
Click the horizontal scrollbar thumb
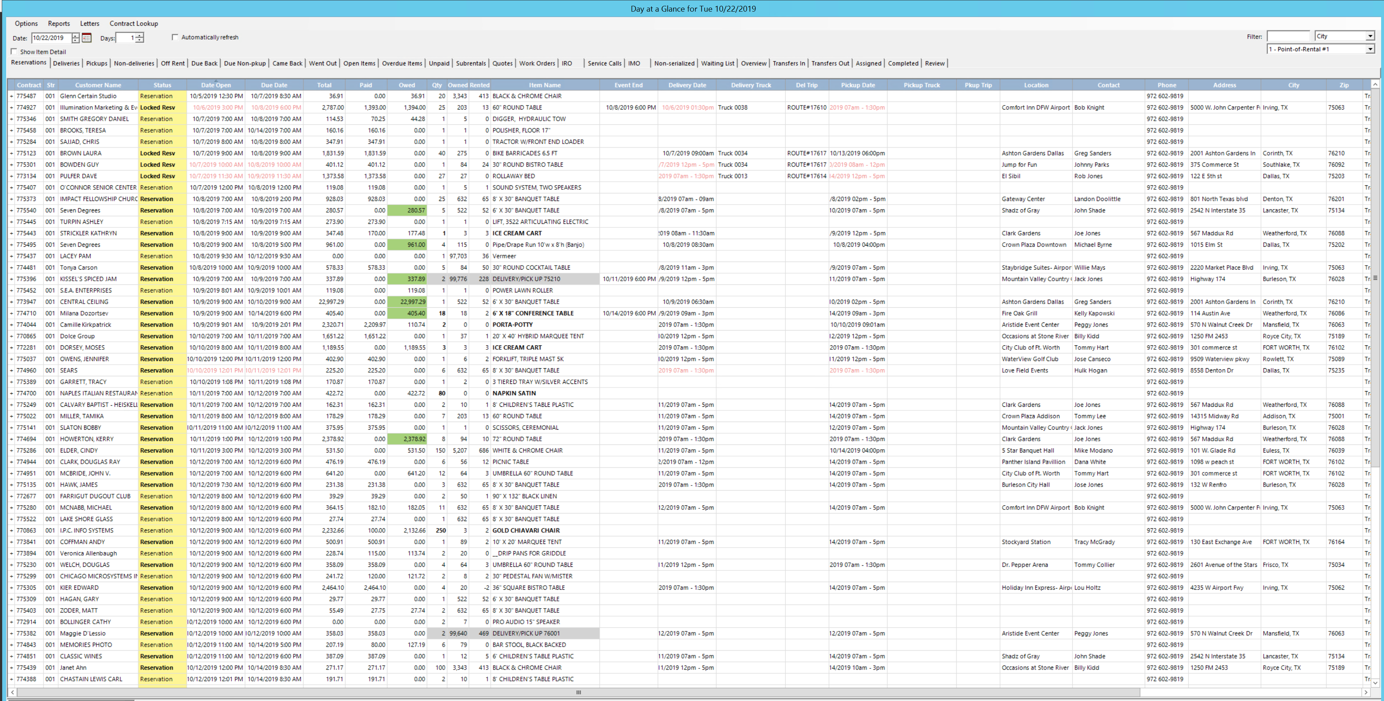578,692
